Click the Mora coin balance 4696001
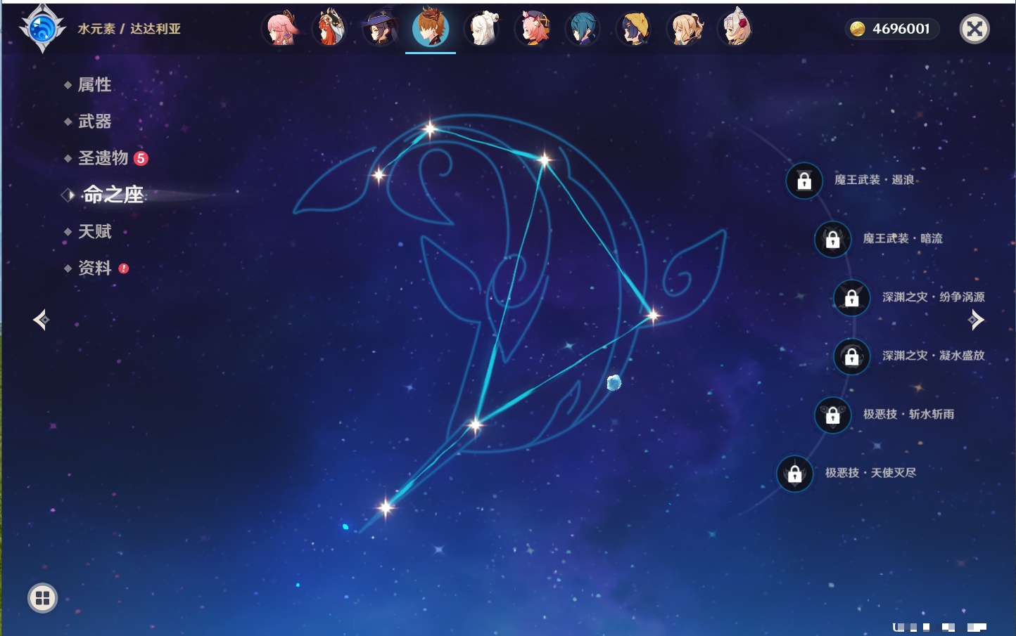The height and width of the screenshot is (636, 1016). tap(892, 29)
